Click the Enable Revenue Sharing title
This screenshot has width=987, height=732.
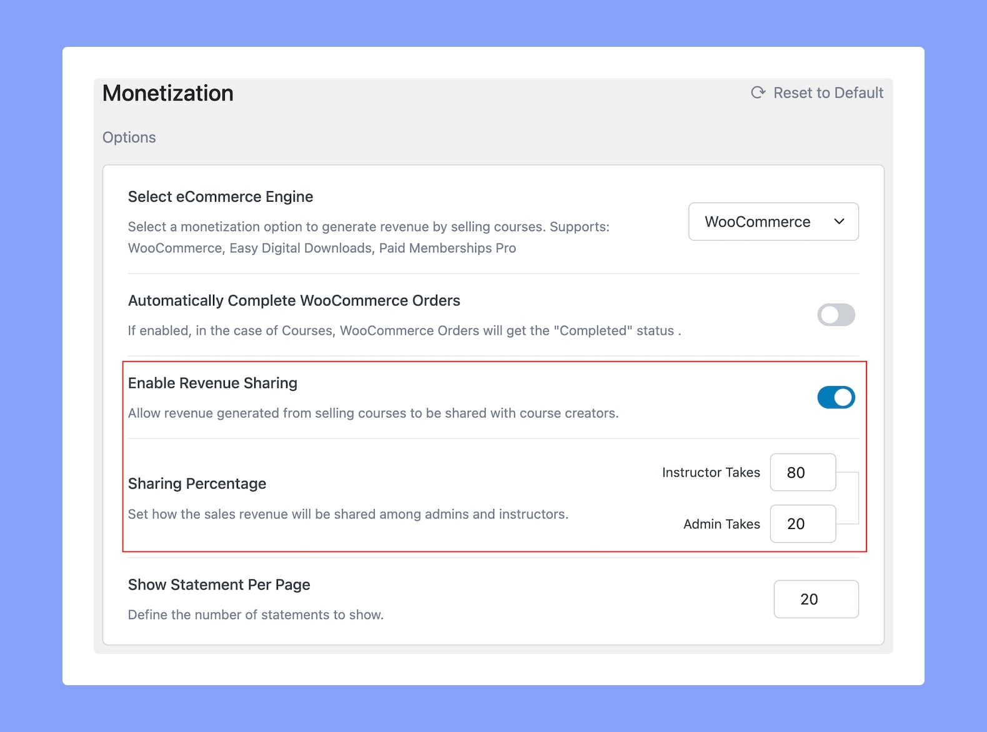point(212,383)
